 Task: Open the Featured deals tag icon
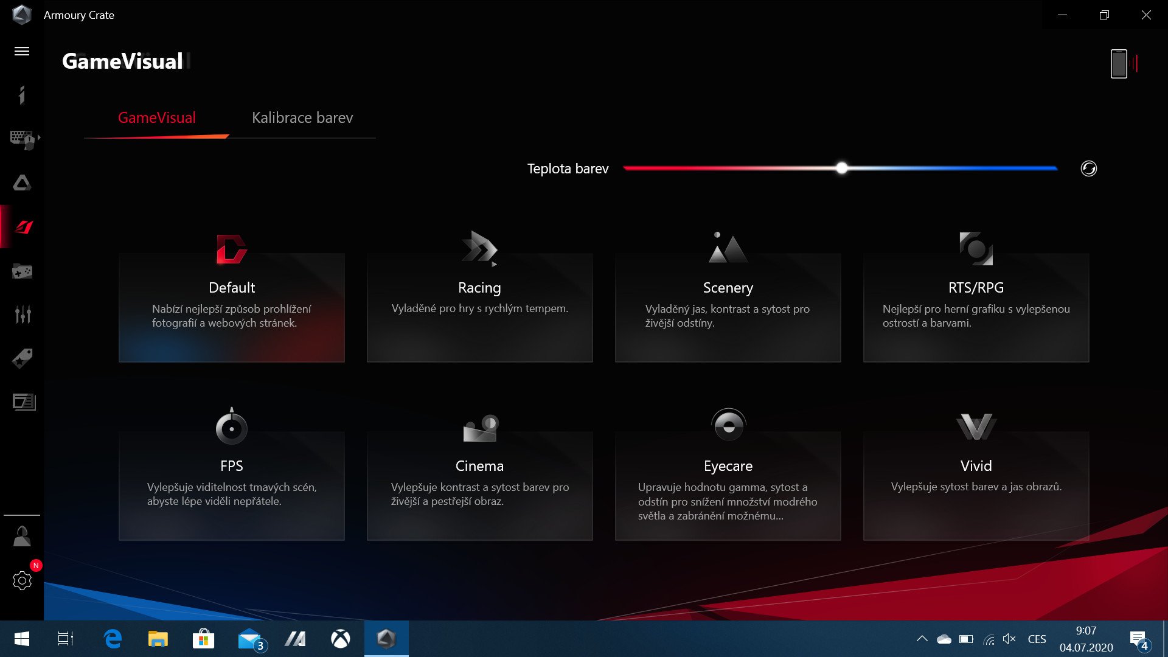click(x=23, y=358)
